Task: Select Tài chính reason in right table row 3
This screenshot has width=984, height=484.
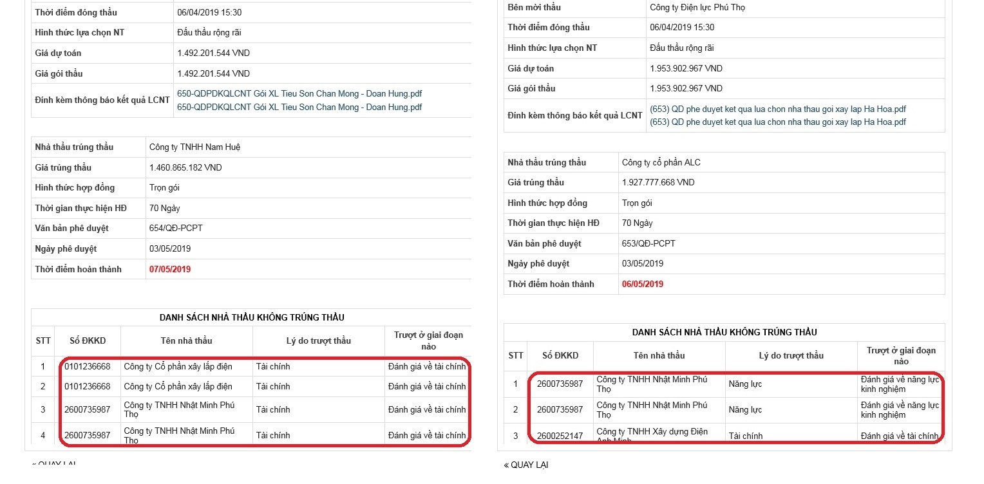Action: tap(746, 436)
